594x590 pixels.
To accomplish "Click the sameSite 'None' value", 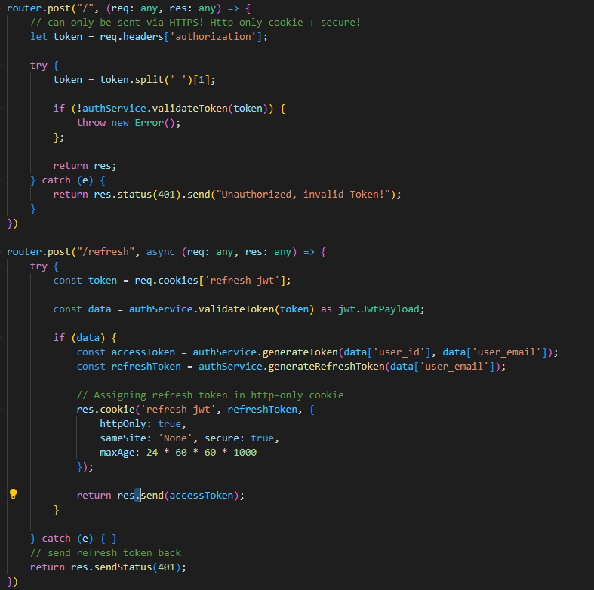I will tap(175, 438).
